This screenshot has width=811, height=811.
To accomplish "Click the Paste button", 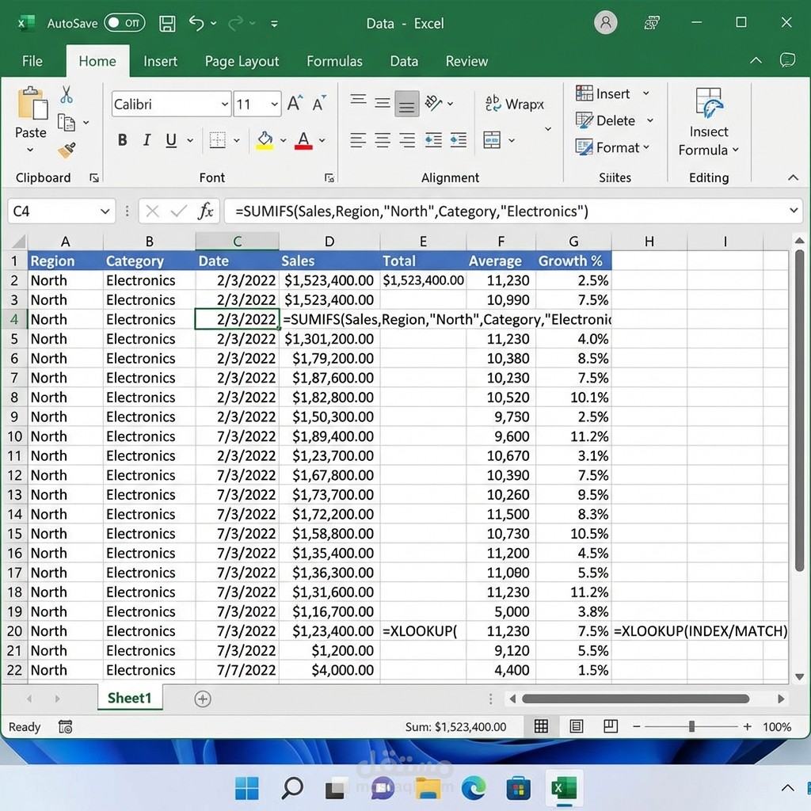I will tap(31, 120).
